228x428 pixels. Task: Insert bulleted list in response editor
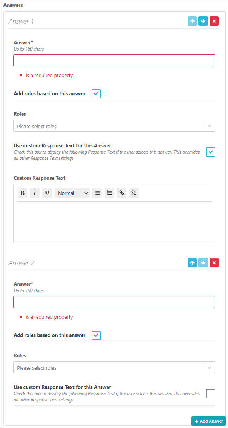click(97, 193)
